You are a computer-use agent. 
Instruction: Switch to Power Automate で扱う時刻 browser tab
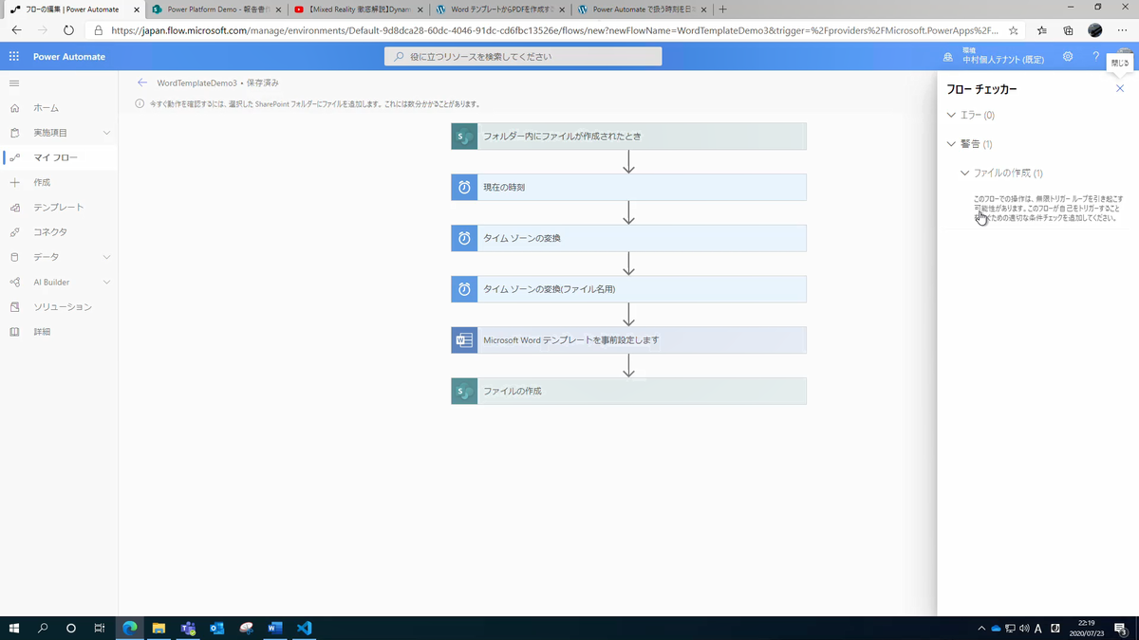(643, 9)
